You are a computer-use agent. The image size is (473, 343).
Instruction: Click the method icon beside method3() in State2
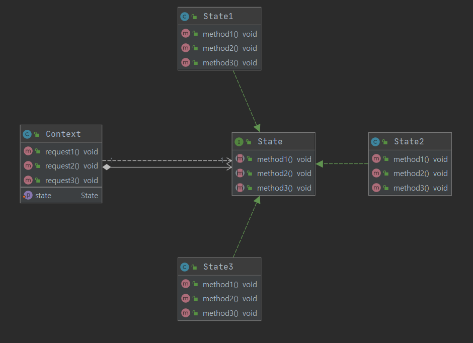click(x=376, y=188)
